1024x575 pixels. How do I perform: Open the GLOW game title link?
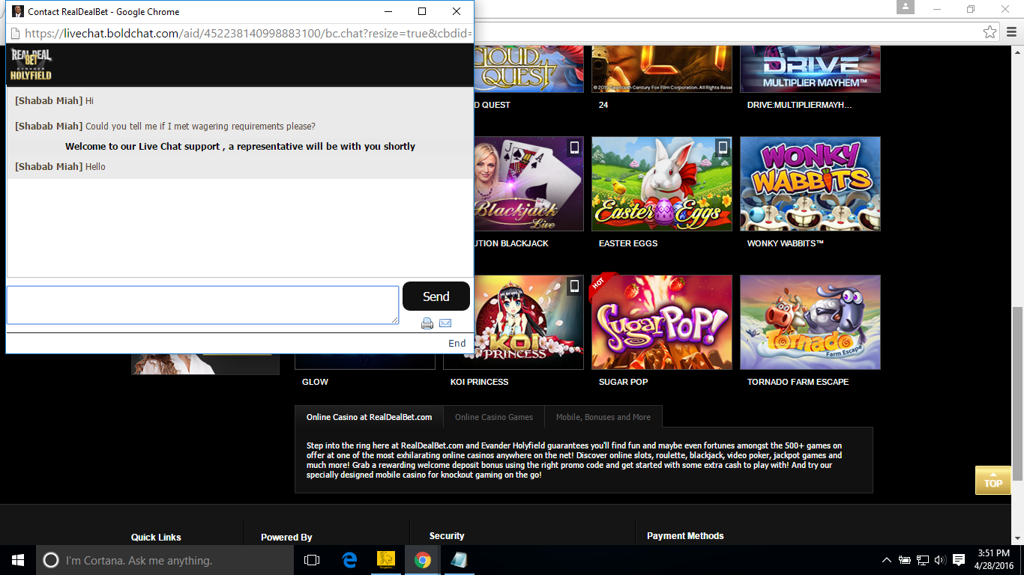pyautogui.click(x=315, y=382)
